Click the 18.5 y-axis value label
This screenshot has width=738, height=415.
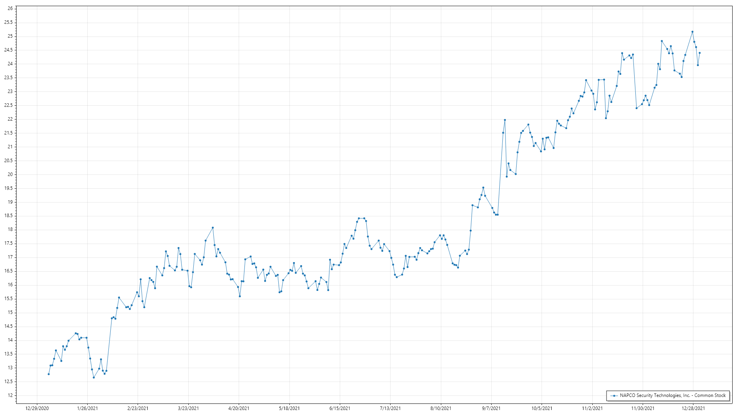pyautogui.click(x=8, y=216)
